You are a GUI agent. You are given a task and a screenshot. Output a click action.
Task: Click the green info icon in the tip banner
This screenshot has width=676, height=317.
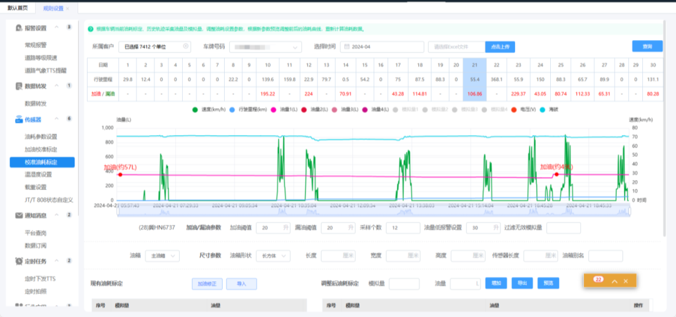pyautogui.click(x=91, y=29)
